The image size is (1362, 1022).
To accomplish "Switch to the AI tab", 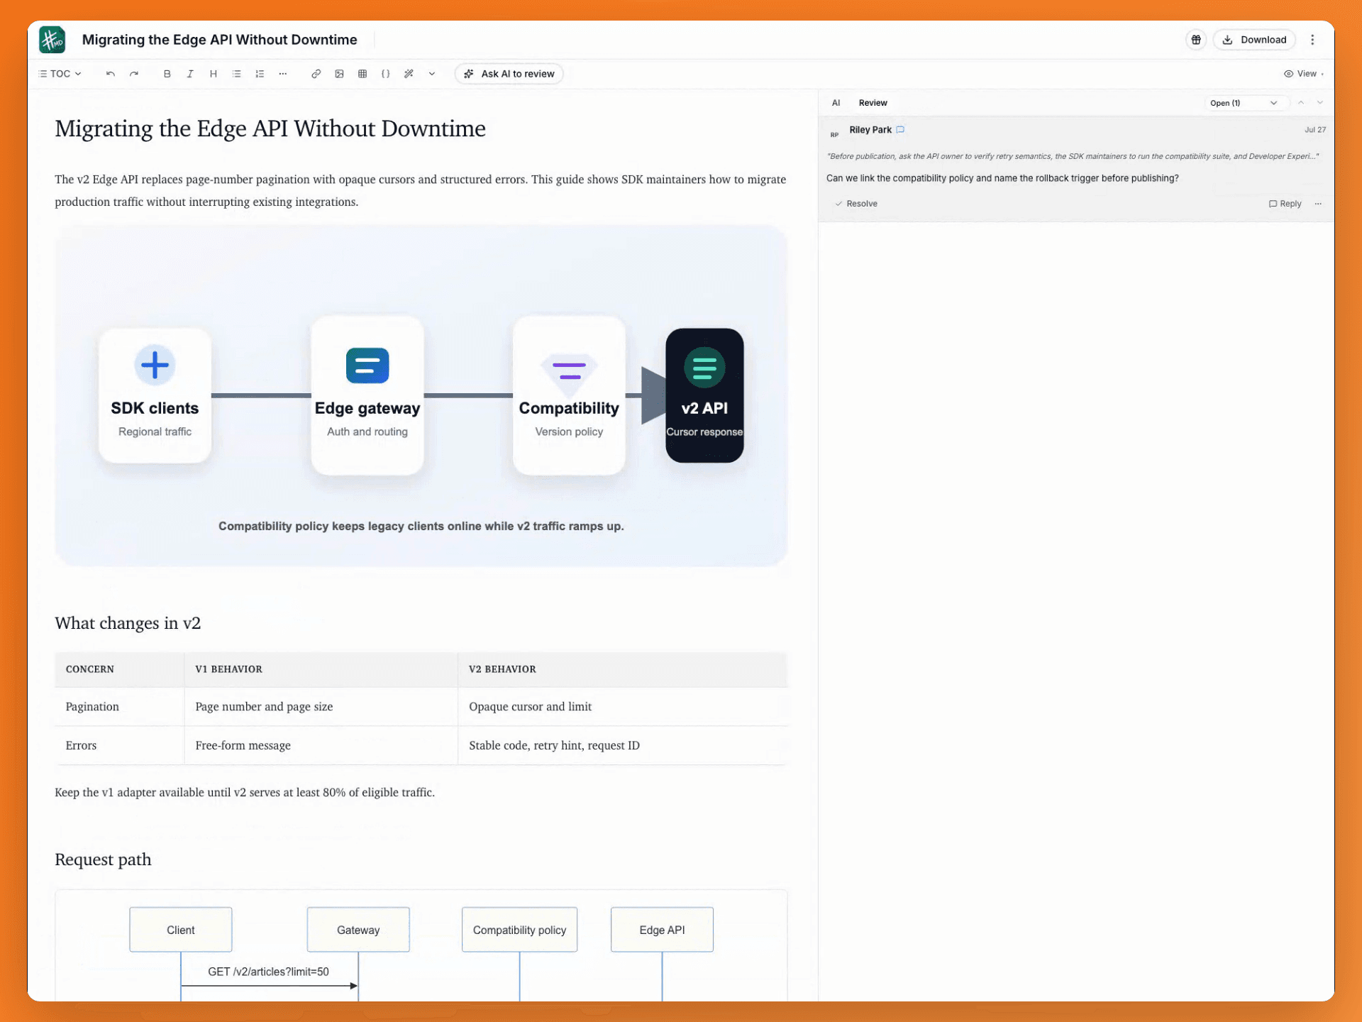I will pos(836,103).
